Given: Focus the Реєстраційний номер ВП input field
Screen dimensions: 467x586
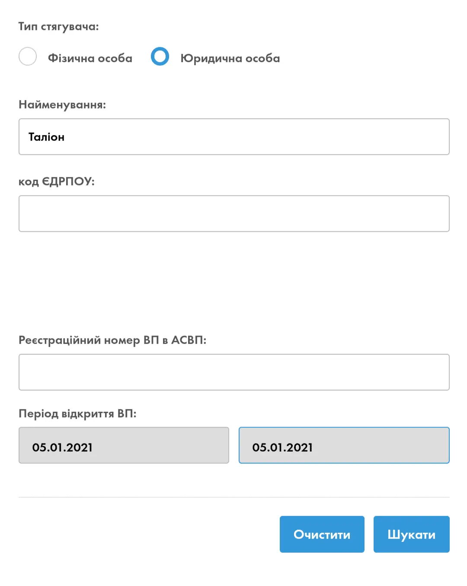Looking at the screenshot, I should 234,372.
